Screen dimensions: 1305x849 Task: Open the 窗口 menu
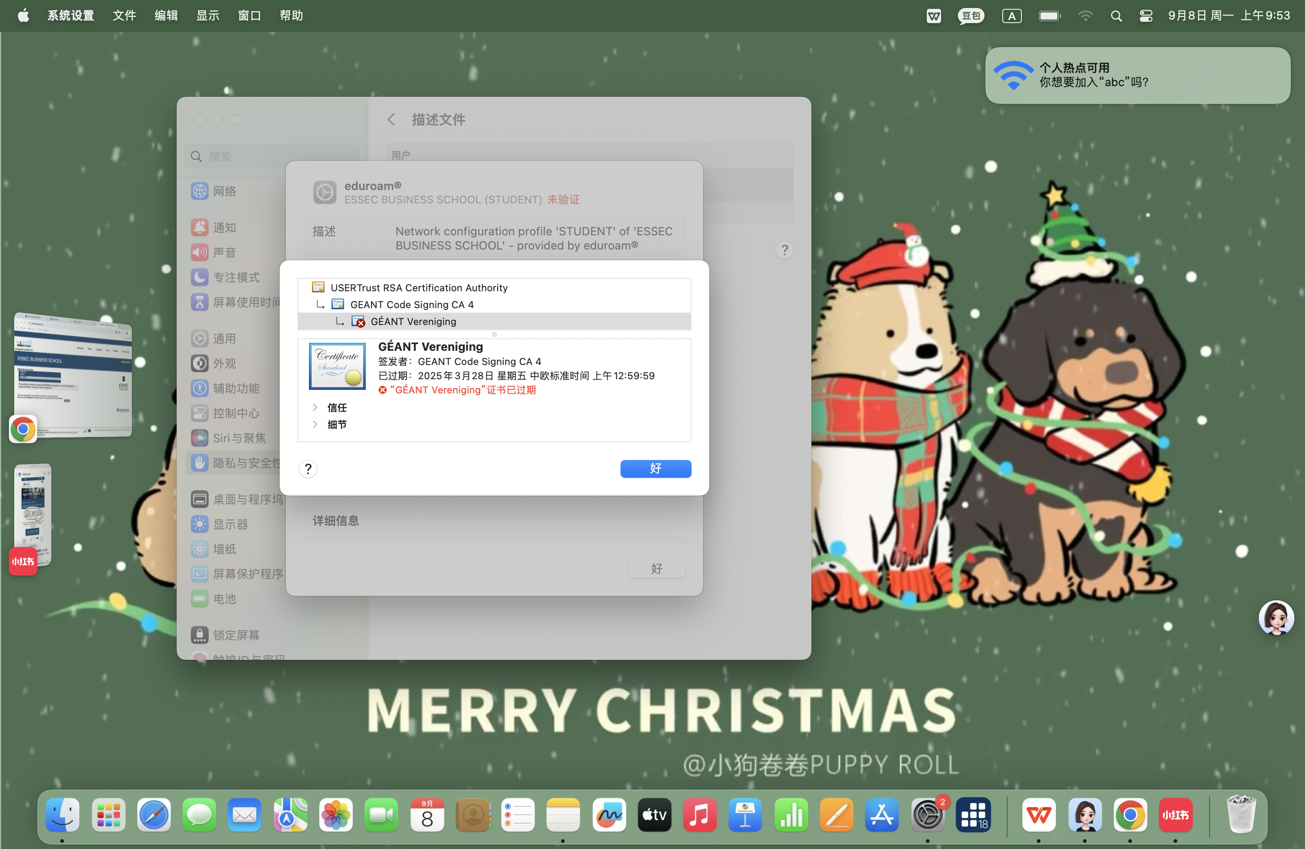tap(249, 16)
